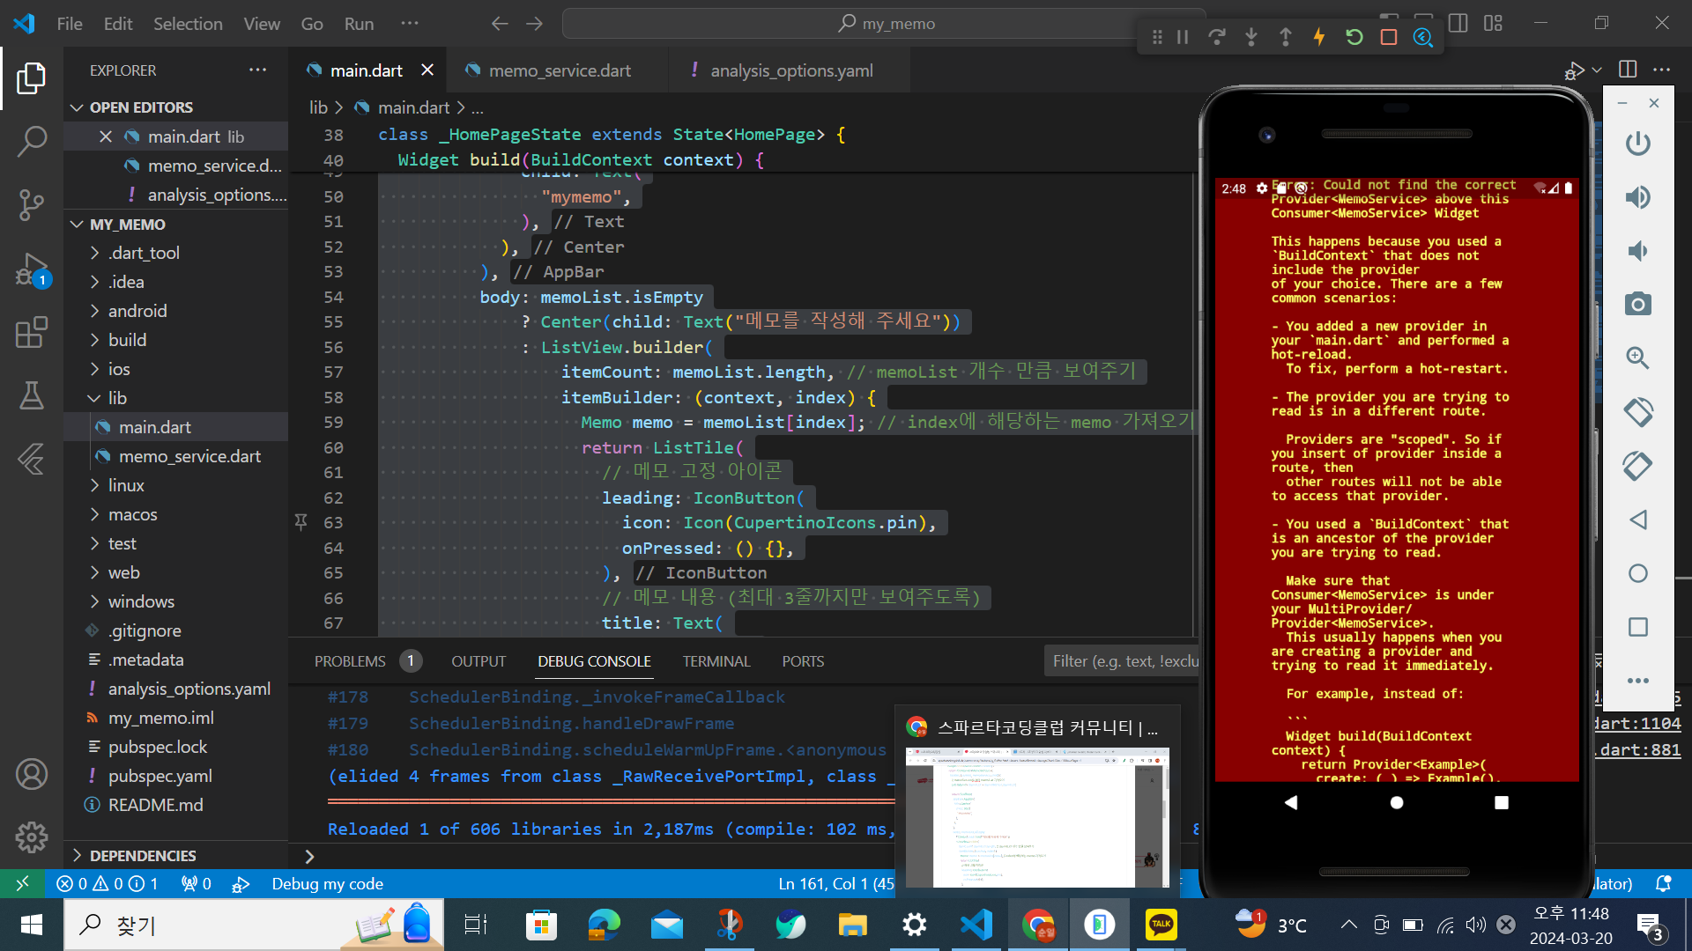1692x951 pixels.
Task: Open run options dropdown arrow
Action: point(1597,70)
